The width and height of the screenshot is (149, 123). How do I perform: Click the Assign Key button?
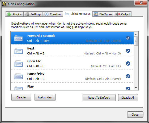pos(45,97)
